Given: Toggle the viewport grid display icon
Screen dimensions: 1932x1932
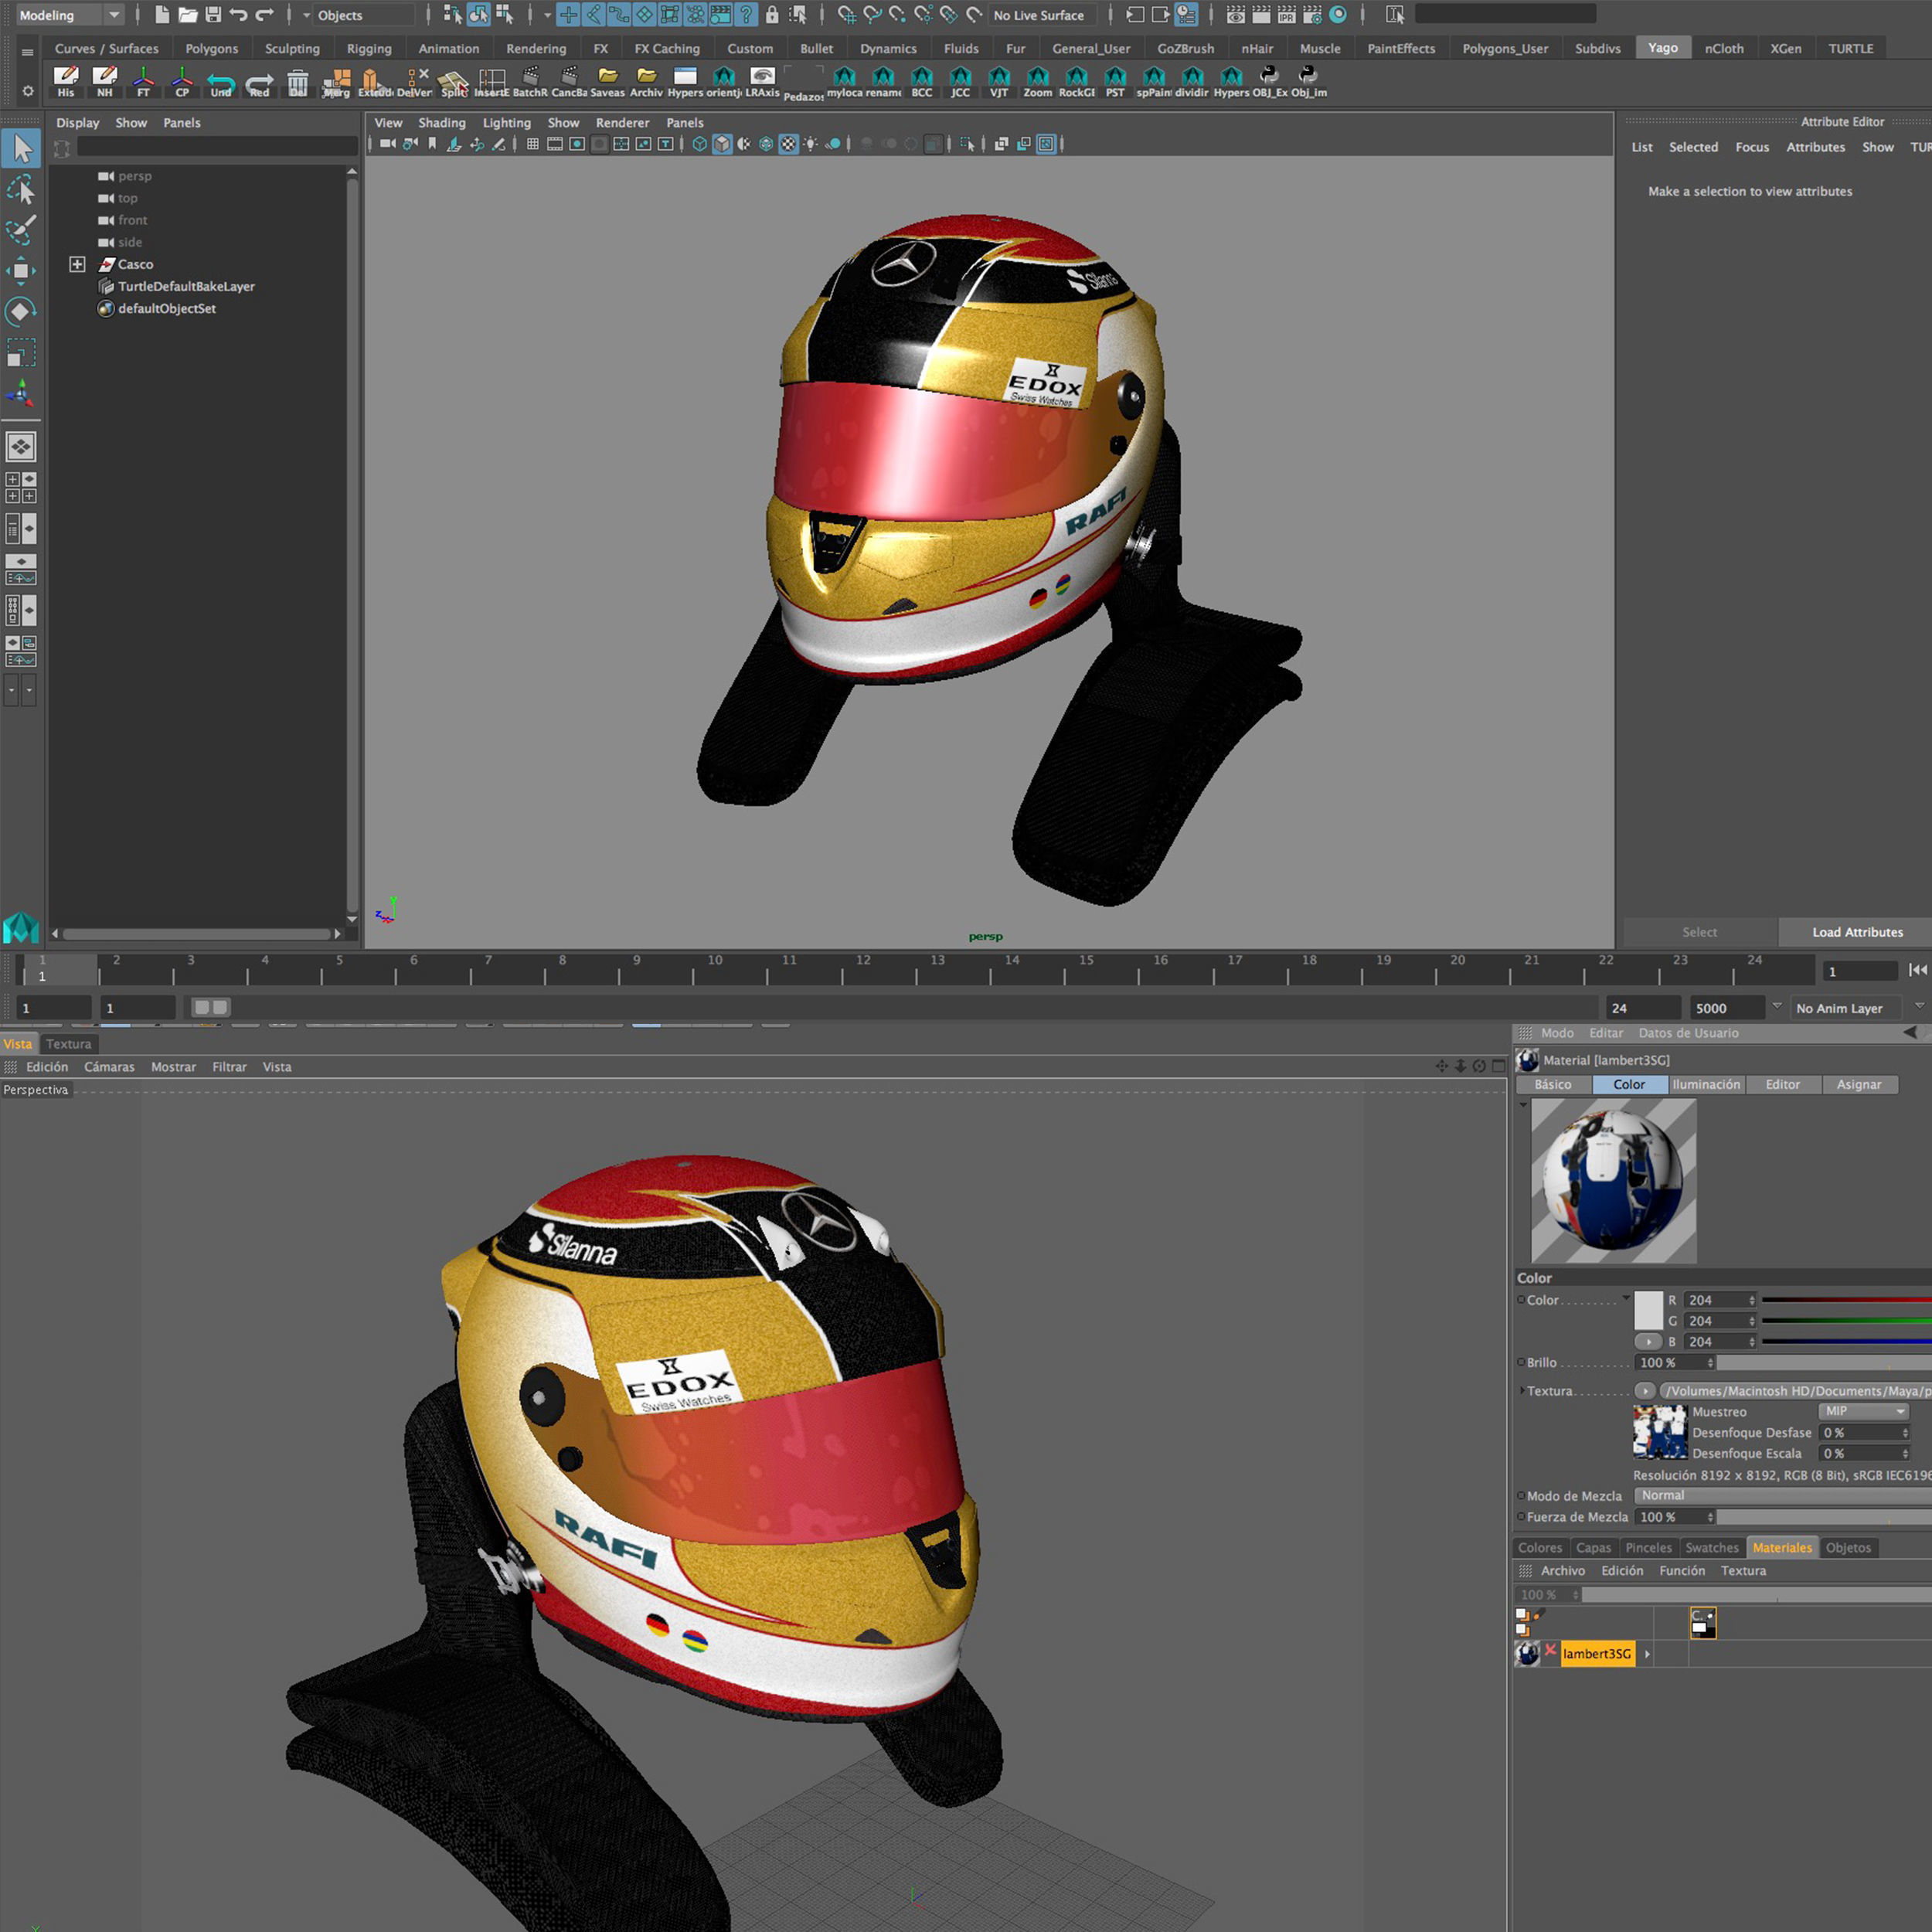Looking at the screenshot, I should (533, 144).
